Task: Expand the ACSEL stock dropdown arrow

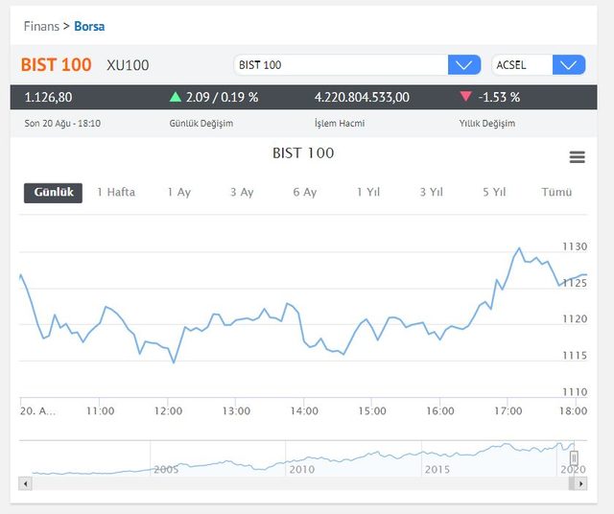Action: pos(569,64)
